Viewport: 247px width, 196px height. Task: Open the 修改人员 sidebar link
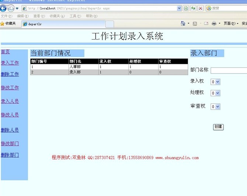[x=10, y=115]
